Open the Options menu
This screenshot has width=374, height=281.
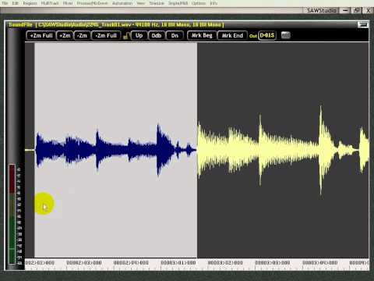[199, 3]
